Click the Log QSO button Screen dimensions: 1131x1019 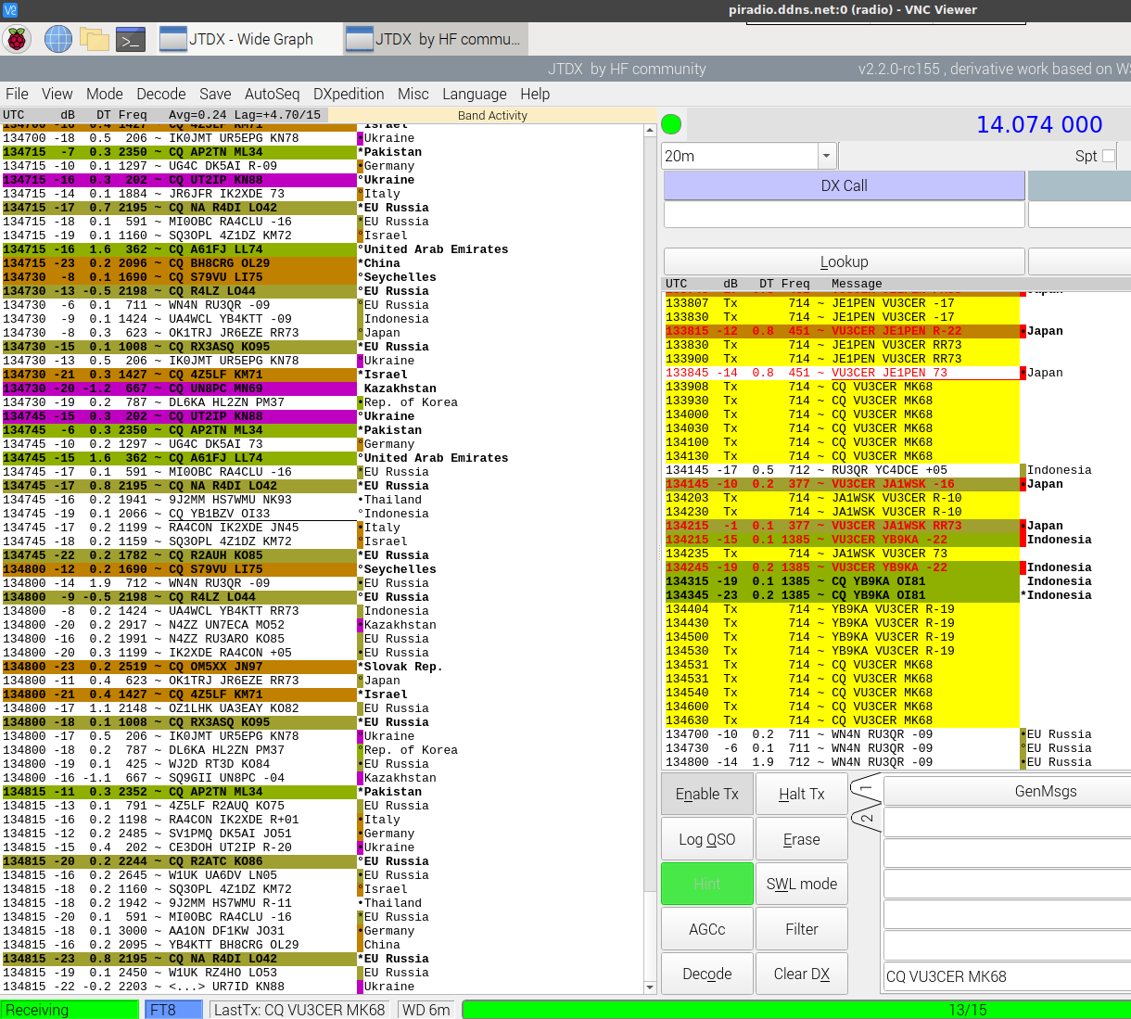coord(707,839)
